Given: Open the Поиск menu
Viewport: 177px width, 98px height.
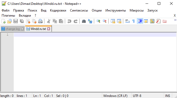Looking at the screenshot, I should pos(32,10).
